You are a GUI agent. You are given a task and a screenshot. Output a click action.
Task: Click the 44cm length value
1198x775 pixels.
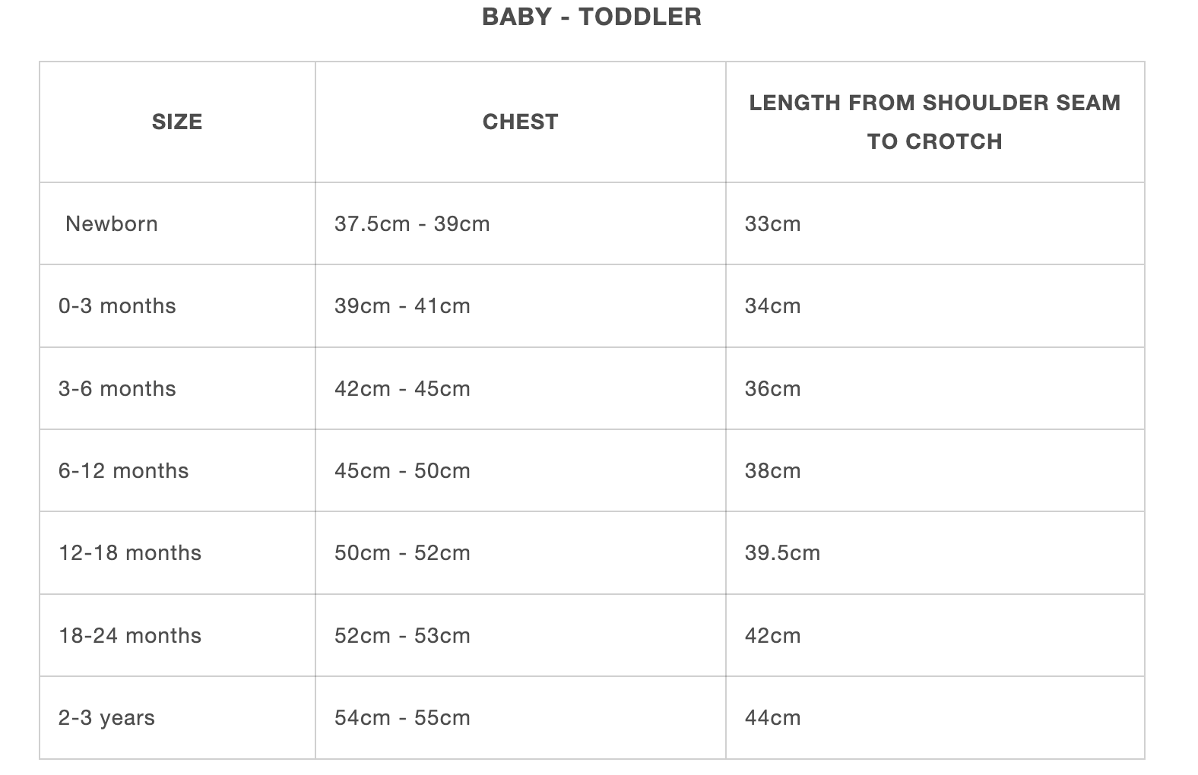click(x=772, y=717)
